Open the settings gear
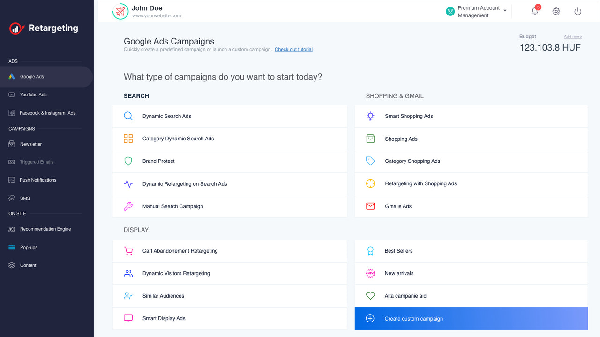 tap(556, 11)
